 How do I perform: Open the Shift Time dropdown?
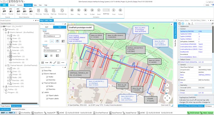tap(106, 10)
